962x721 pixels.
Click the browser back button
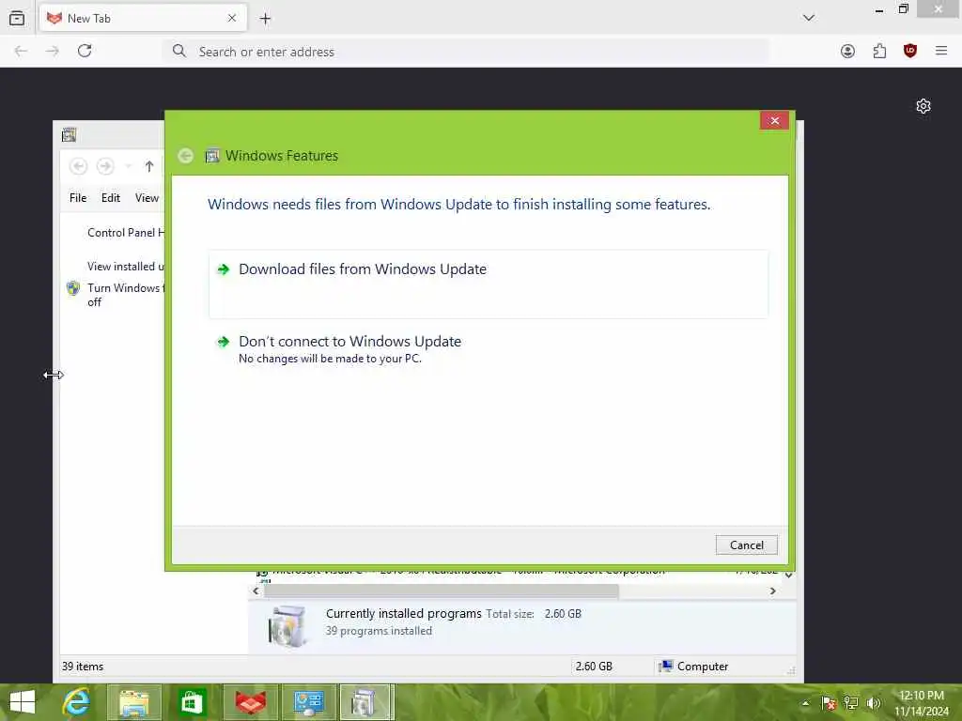pyautogui.click(x=21, y=51)
